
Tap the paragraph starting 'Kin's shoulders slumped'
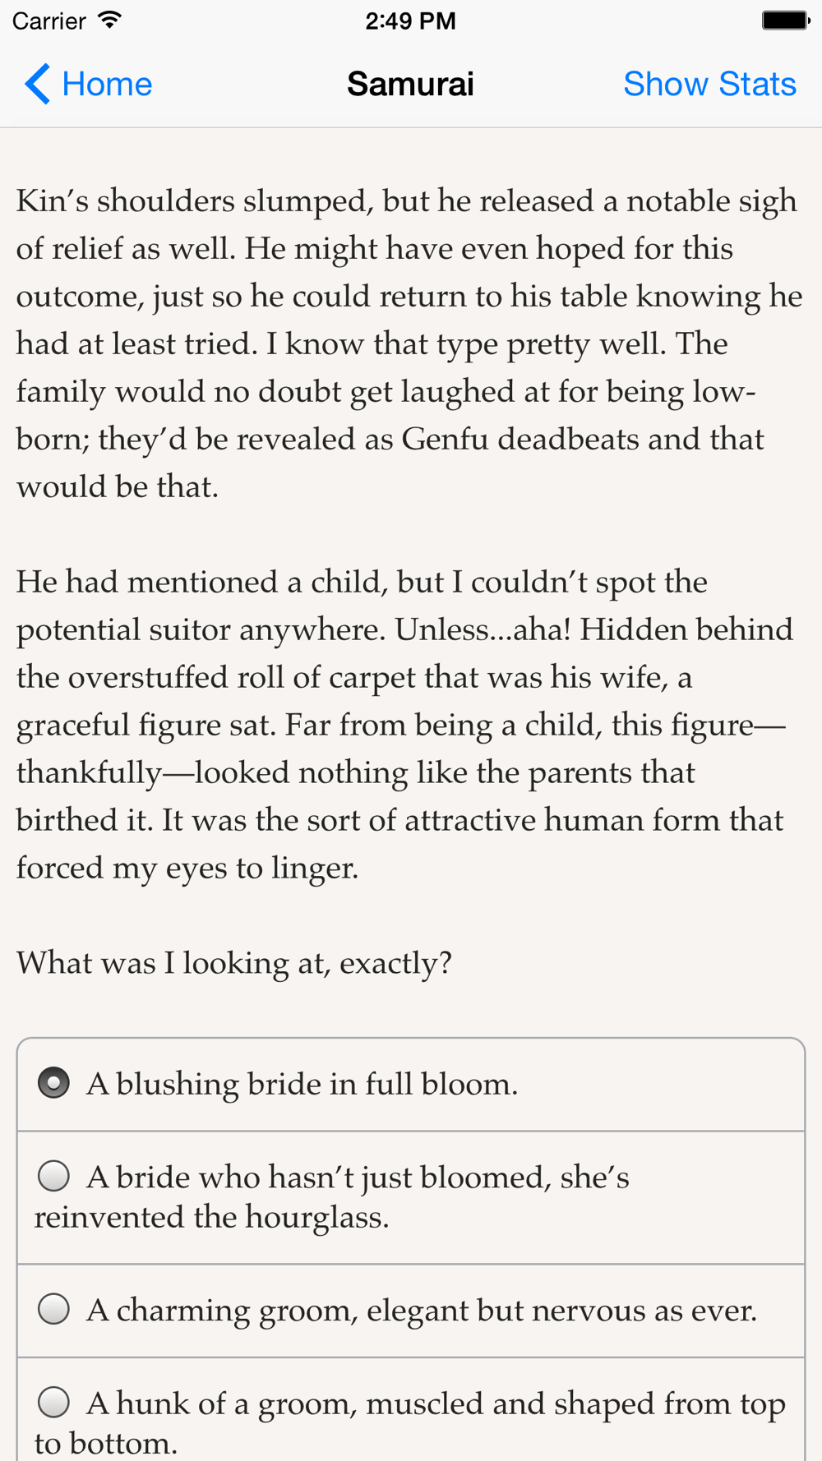pos(409,343)
